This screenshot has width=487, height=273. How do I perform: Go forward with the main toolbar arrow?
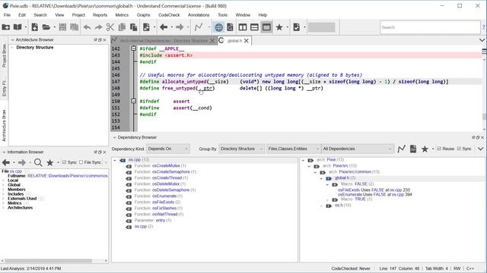pos(180,27)
